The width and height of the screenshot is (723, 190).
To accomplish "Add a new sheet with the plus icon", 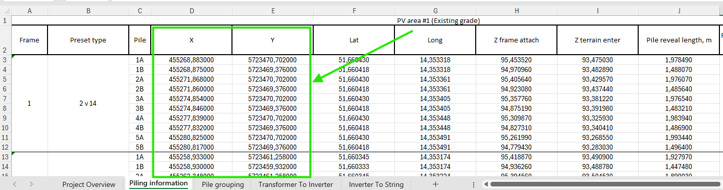I will [435, 184].
